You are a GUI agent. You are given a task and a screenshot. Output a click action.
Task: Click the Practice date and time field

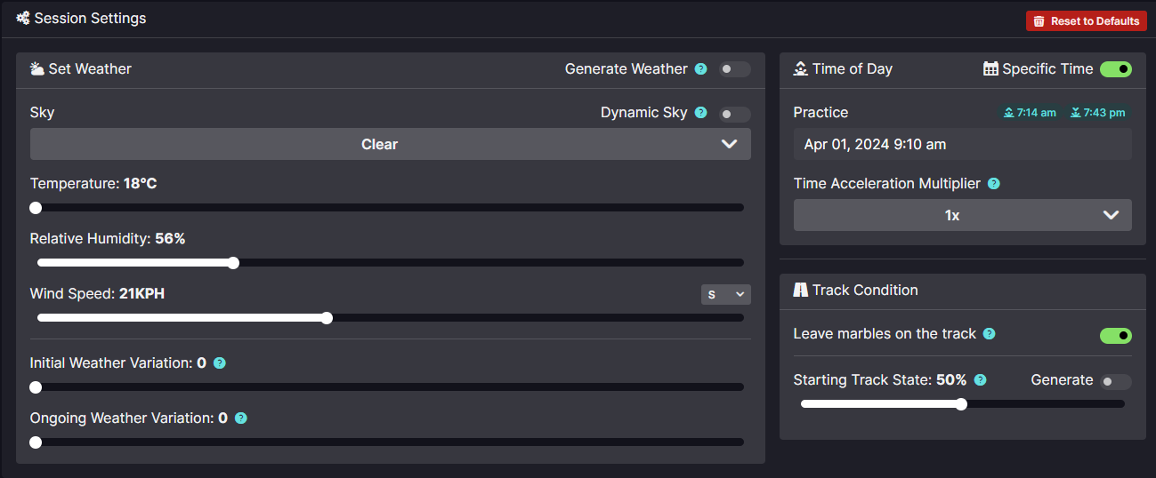point(963,144)
